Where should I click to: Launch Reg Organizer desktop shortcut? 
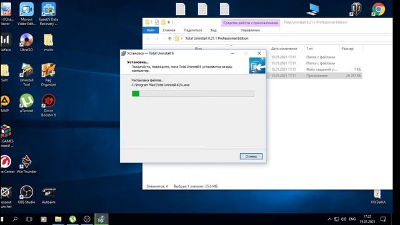pos(49,74)
